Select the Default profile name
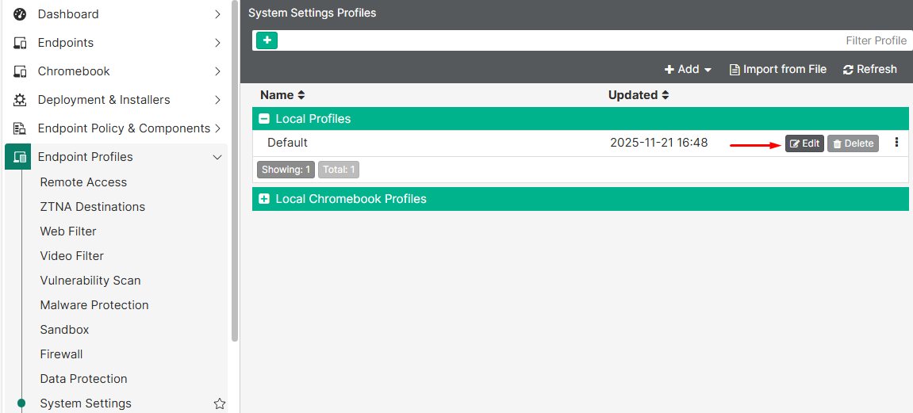This screenshot has height=413, width=913. [x=287, y=143]
